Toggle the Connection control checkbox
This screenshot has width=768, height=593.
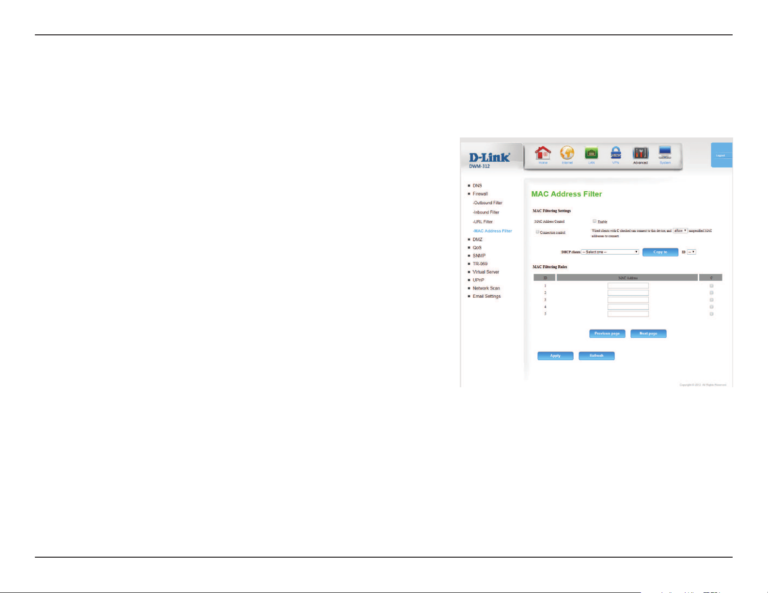537,232
